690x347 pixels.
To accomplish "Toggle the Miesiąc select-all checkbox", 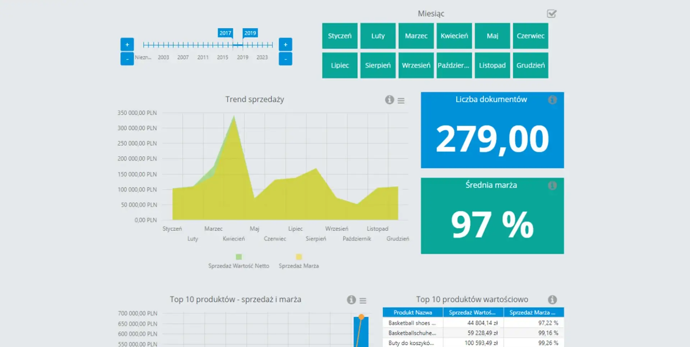I will click(x=551, y=14).
